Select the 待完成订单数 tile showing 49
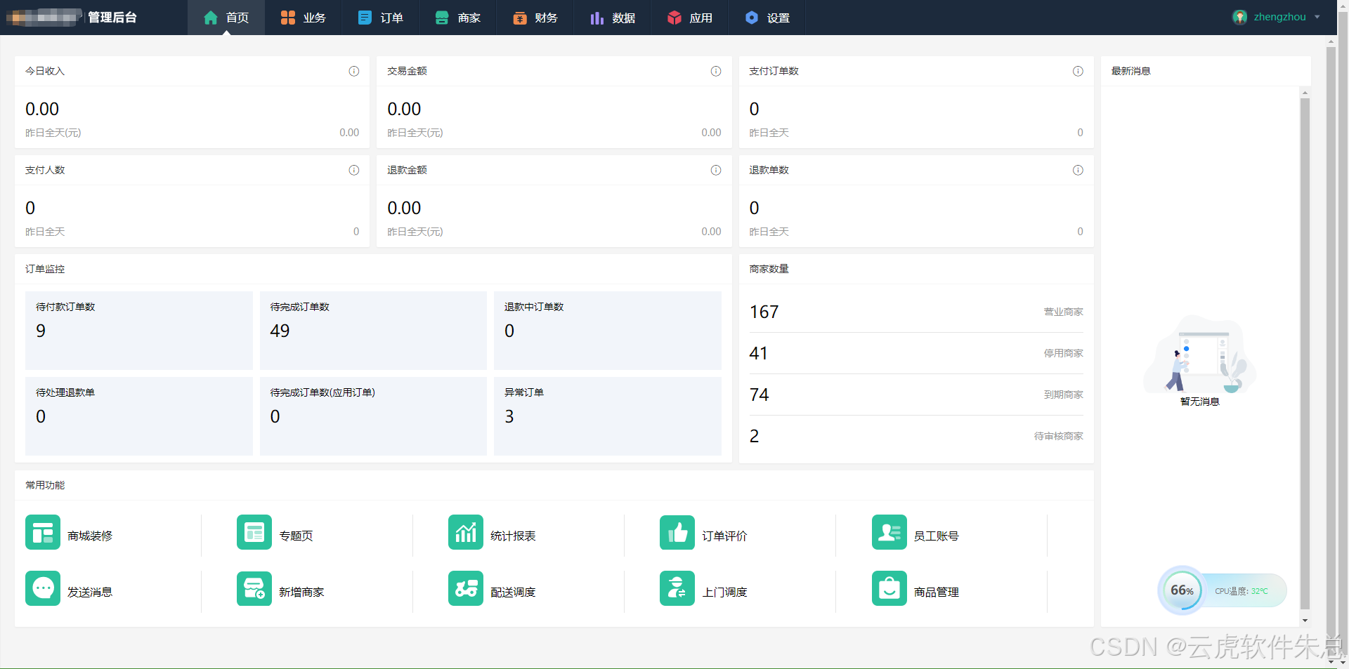The image size is (1349, 669). click(x=373, y=330)
